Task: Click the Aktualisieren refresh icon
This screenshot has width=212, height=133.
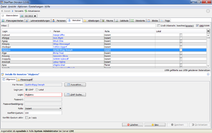Action: [x=26, y=11]
